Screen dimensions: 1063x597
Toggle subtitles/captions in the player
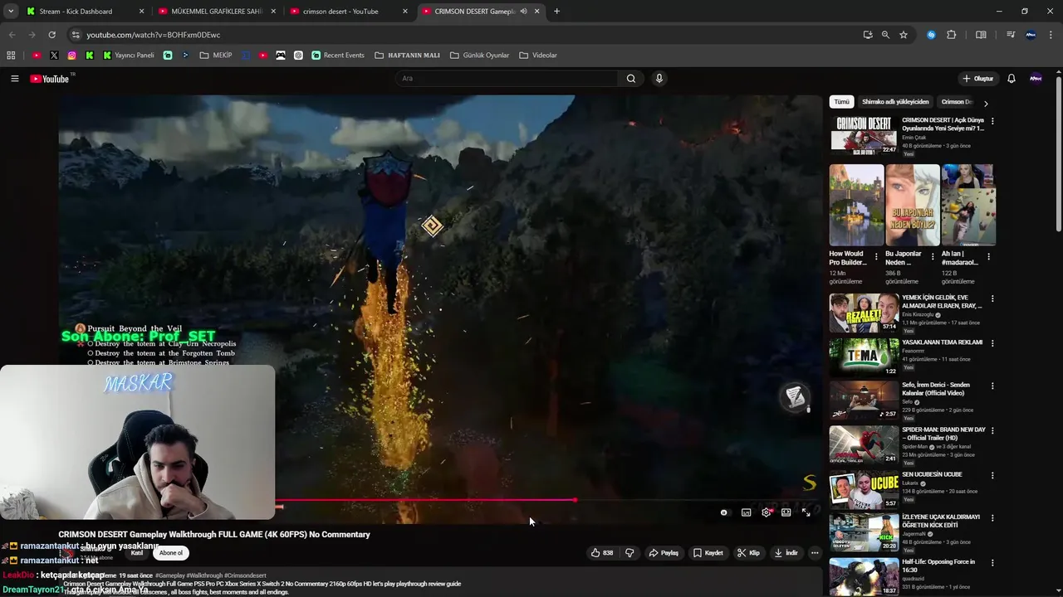(x=746, y=512)
